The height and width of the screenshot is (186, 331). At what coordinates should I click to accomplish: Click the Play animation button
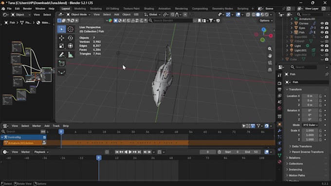click(x=130, y=152)
